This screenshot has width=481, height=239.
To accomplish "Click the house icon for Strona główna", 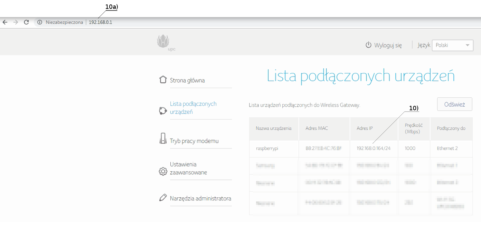I will click(163, 80).
